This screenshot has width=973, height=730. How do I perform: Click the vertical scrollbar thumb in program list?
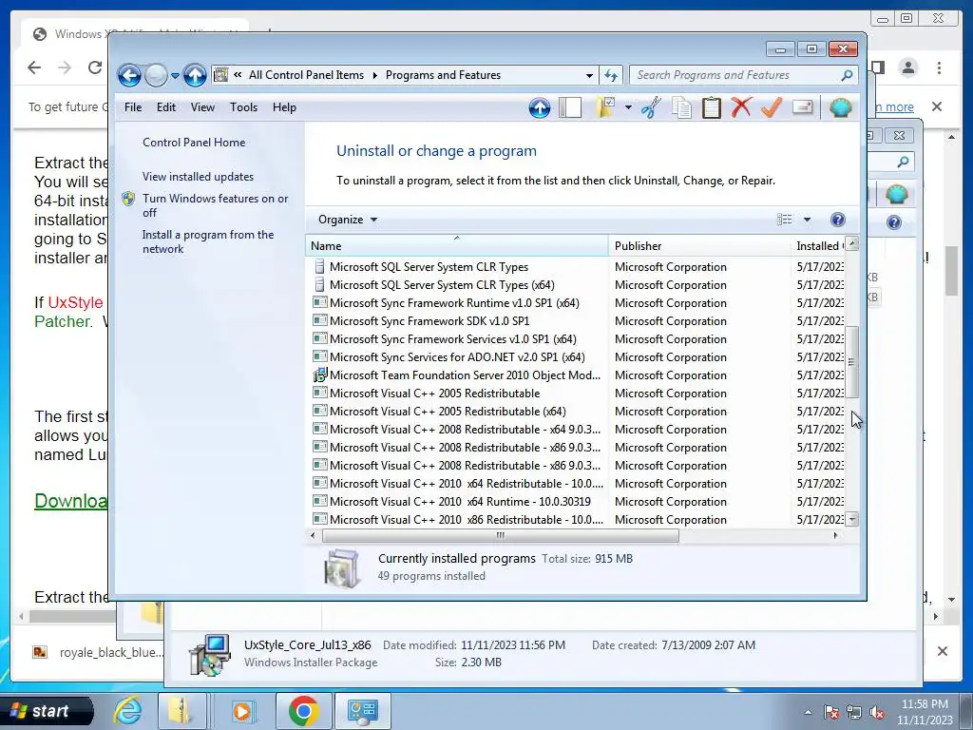click(852, 362)
